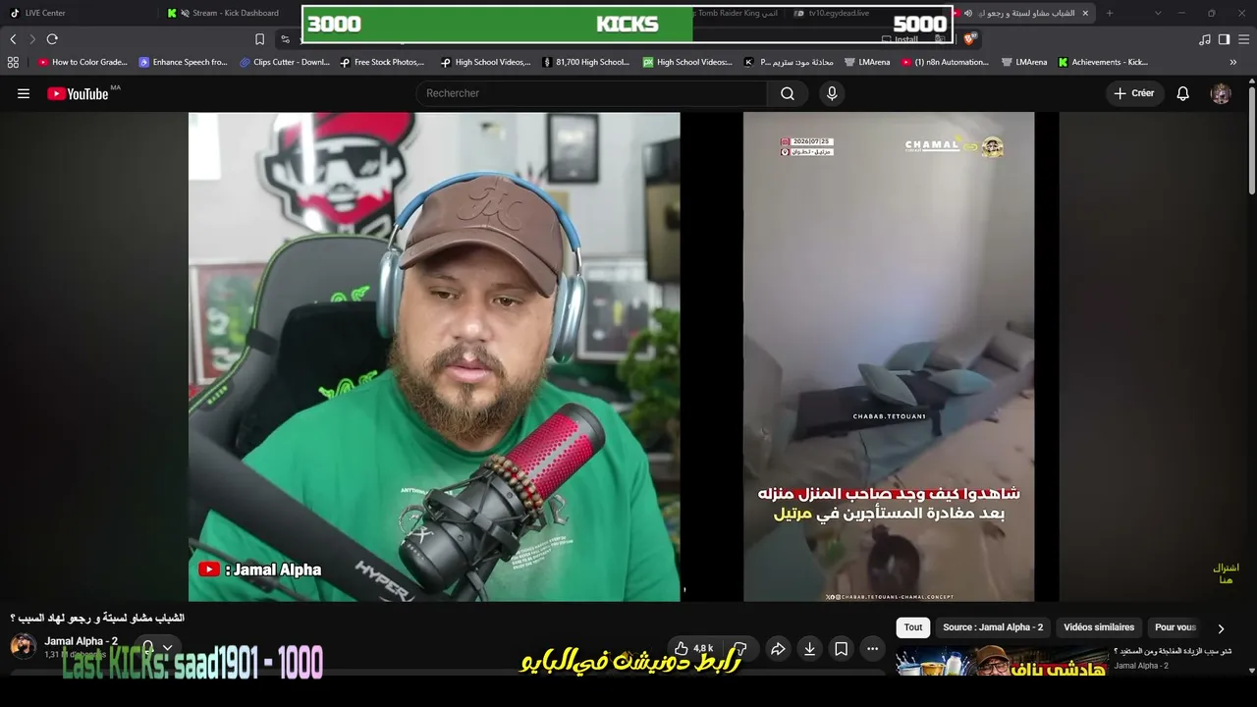The image size is (1257, 707).
Task: Show next filter chips with the arrow
Action: 1221,628
